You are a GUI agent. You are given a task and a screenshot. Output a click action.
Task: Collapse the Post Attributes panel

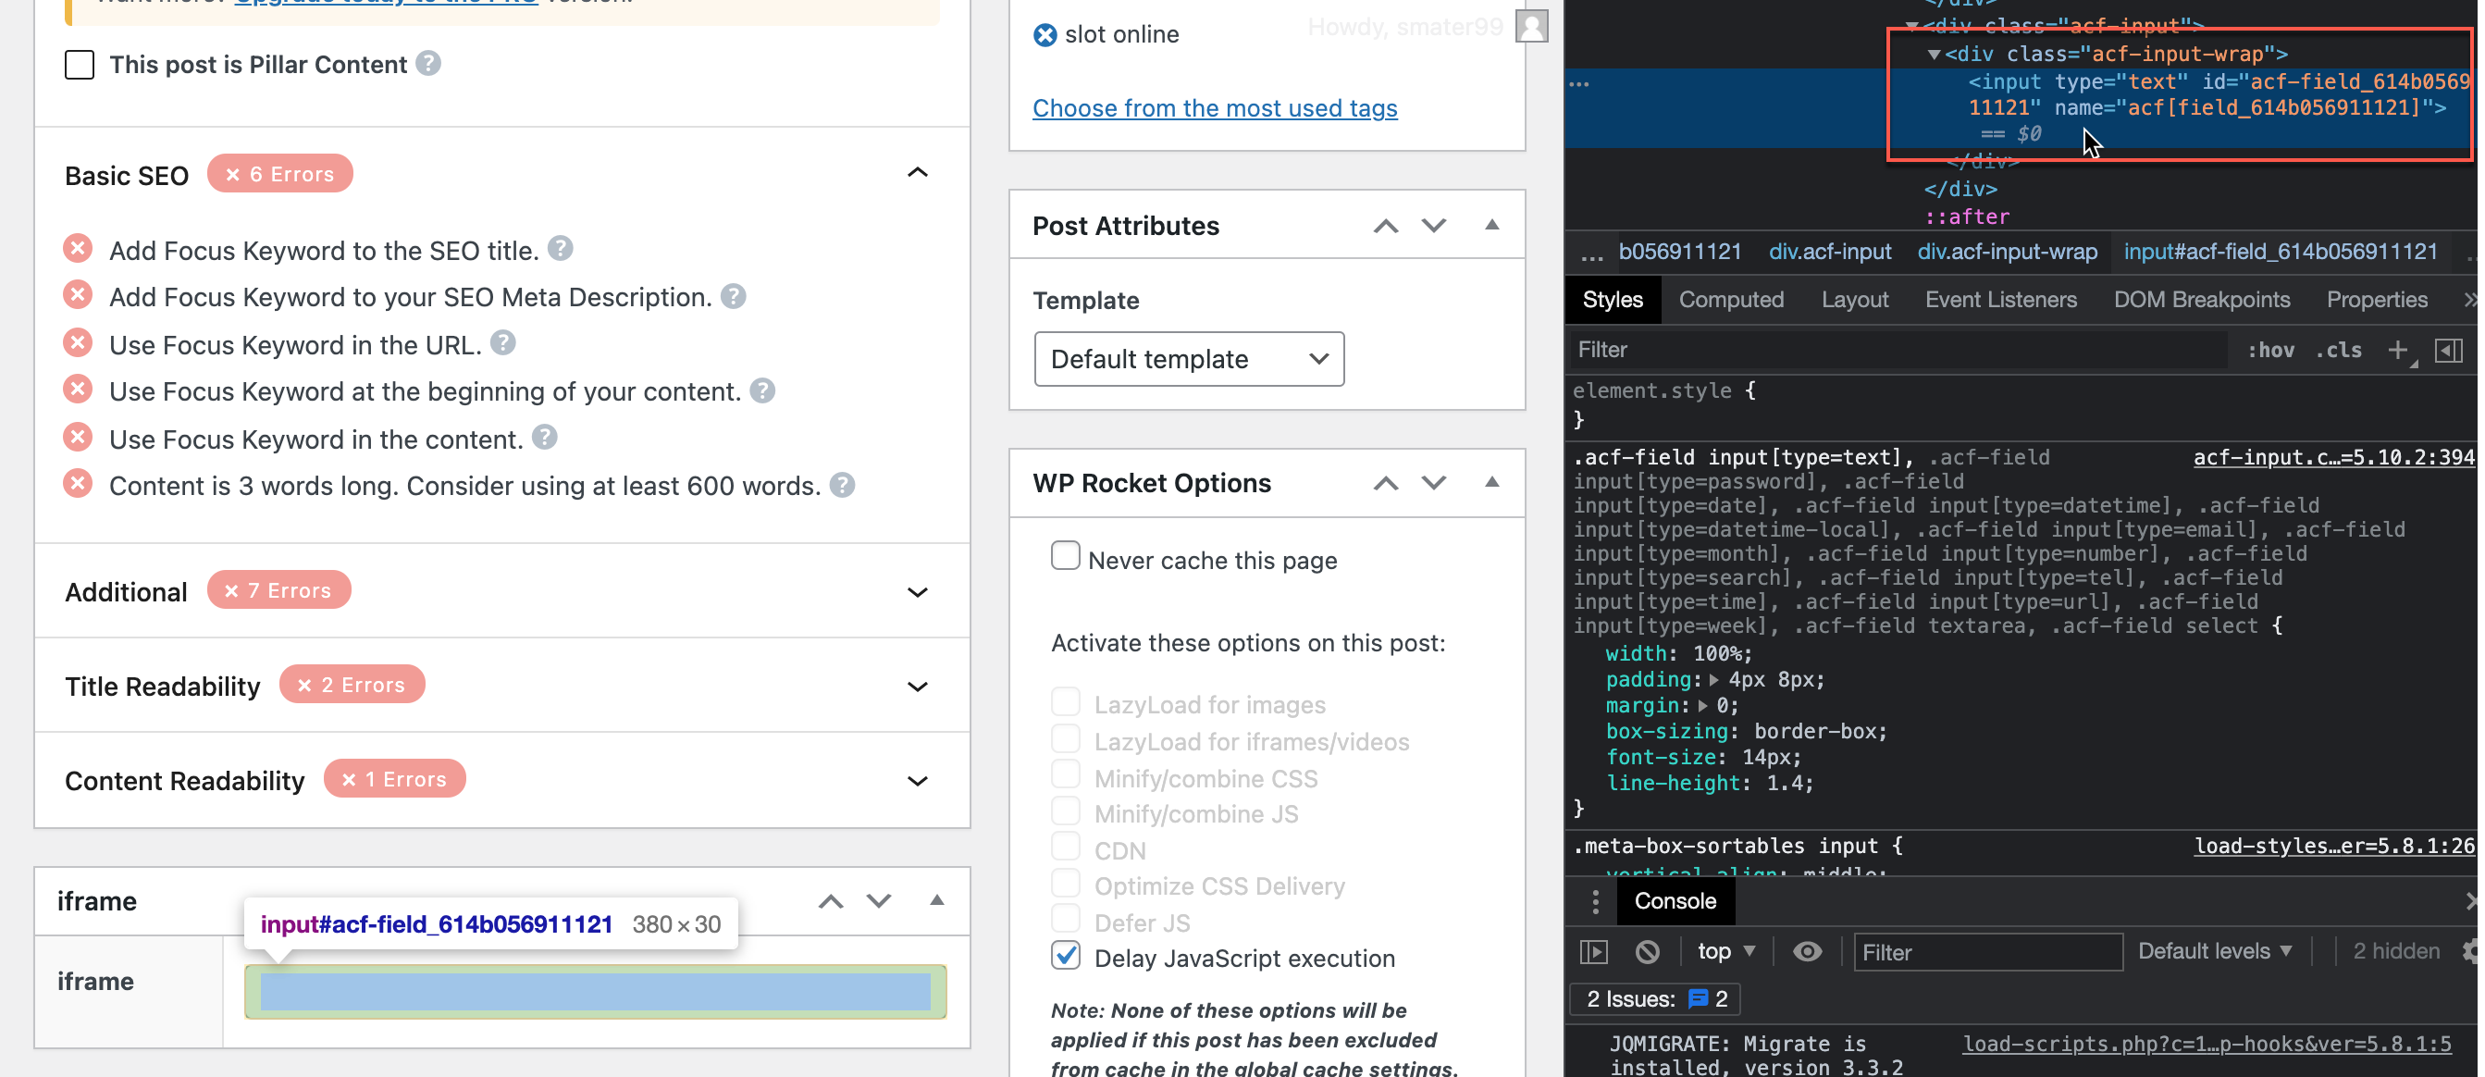pos(1491,225)
